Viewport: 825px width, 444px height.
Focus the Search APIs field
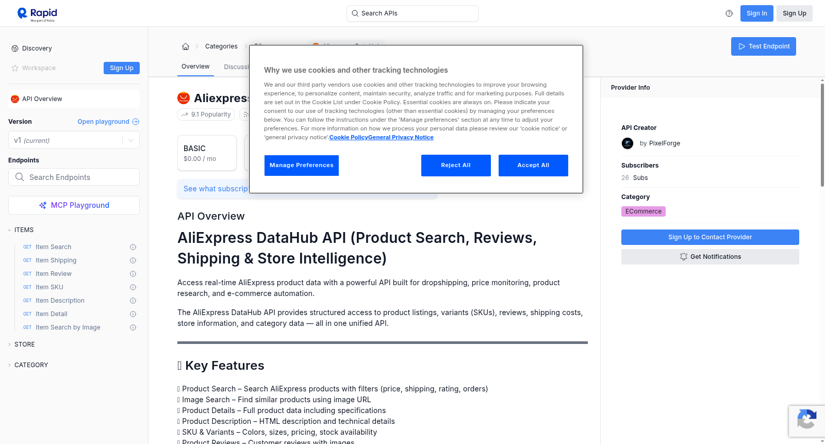pos(412,13)
